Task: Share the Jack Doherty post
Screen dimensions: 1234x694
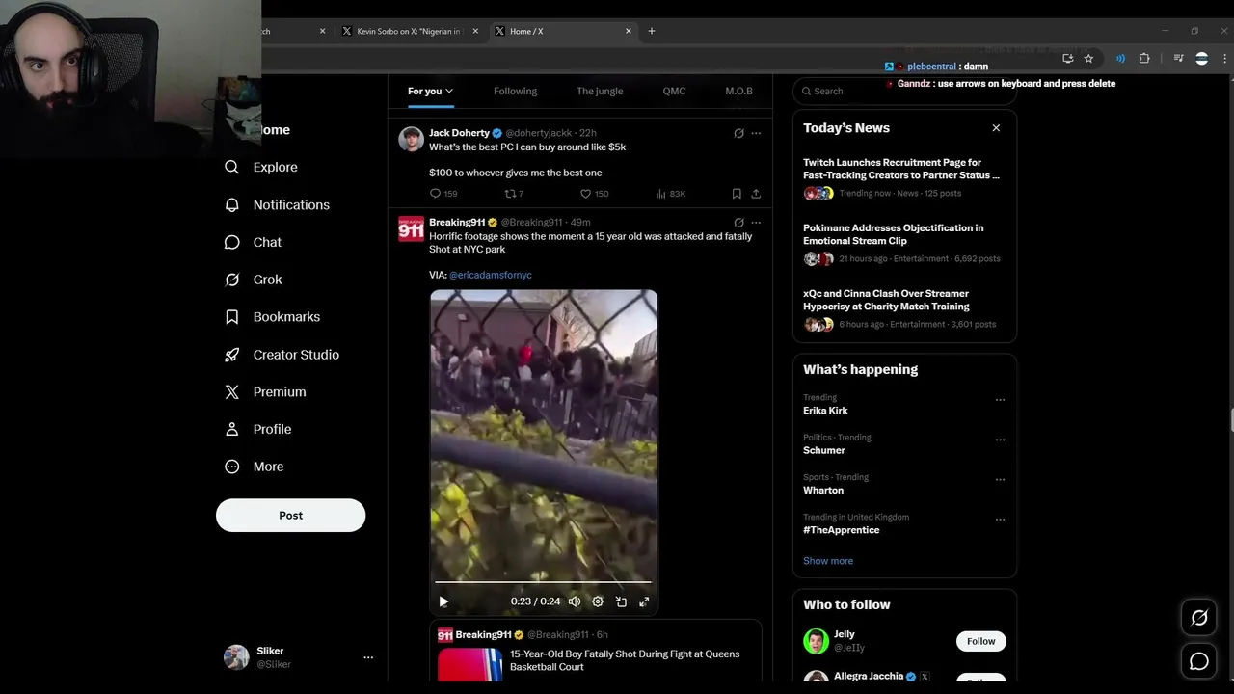Action: click(x=756, y=194)
